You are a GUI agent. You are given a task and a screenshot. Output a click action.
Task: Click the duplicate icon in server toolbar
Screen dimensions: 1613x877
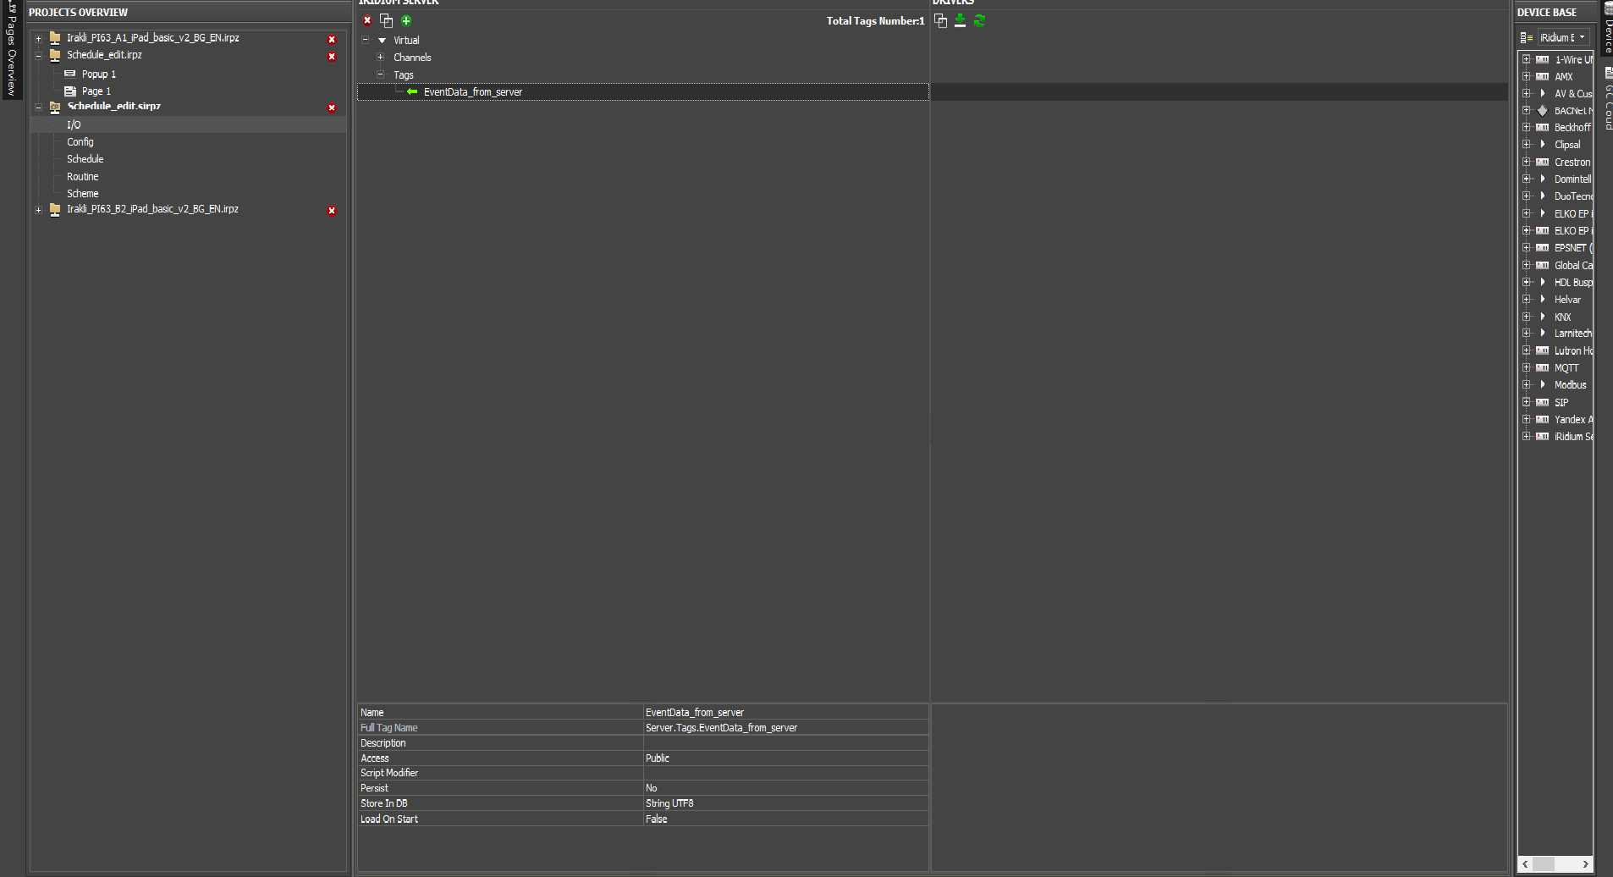(387, 20)
